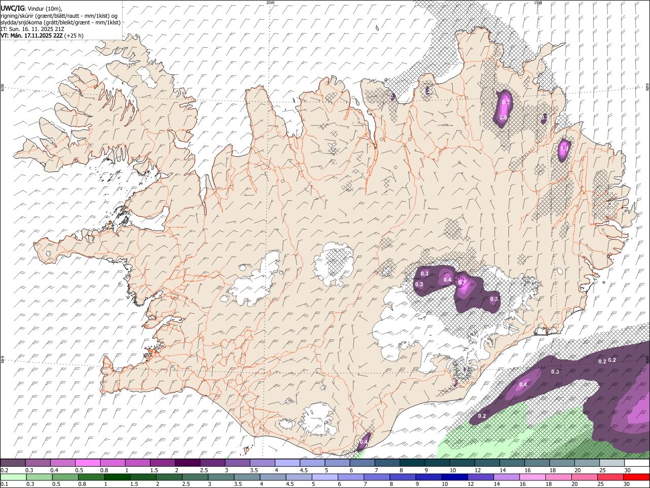Pick the 3 grey-green swatch, bottom legend row
The width and height of the screenshot is (650, 488).
221,477
